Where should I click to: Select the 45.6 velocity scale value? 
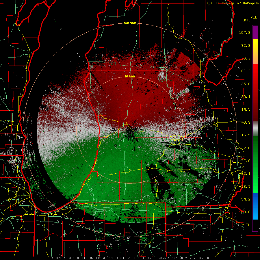coord(246,84)
